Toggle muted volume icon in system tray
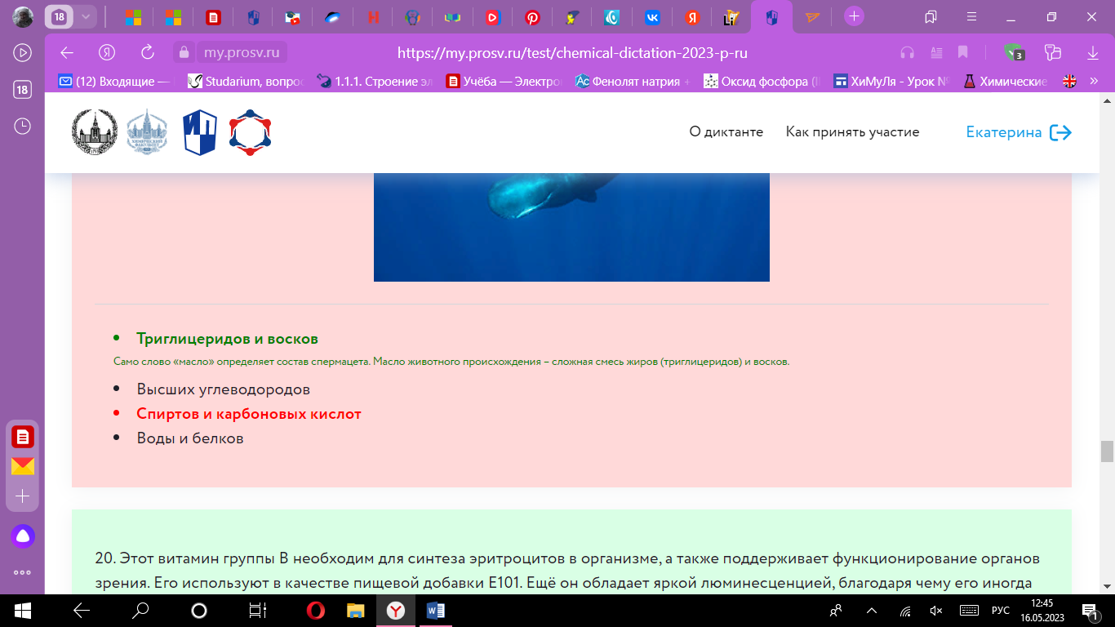The height and width of the screenshot is (627, 1115). (936, 611)
